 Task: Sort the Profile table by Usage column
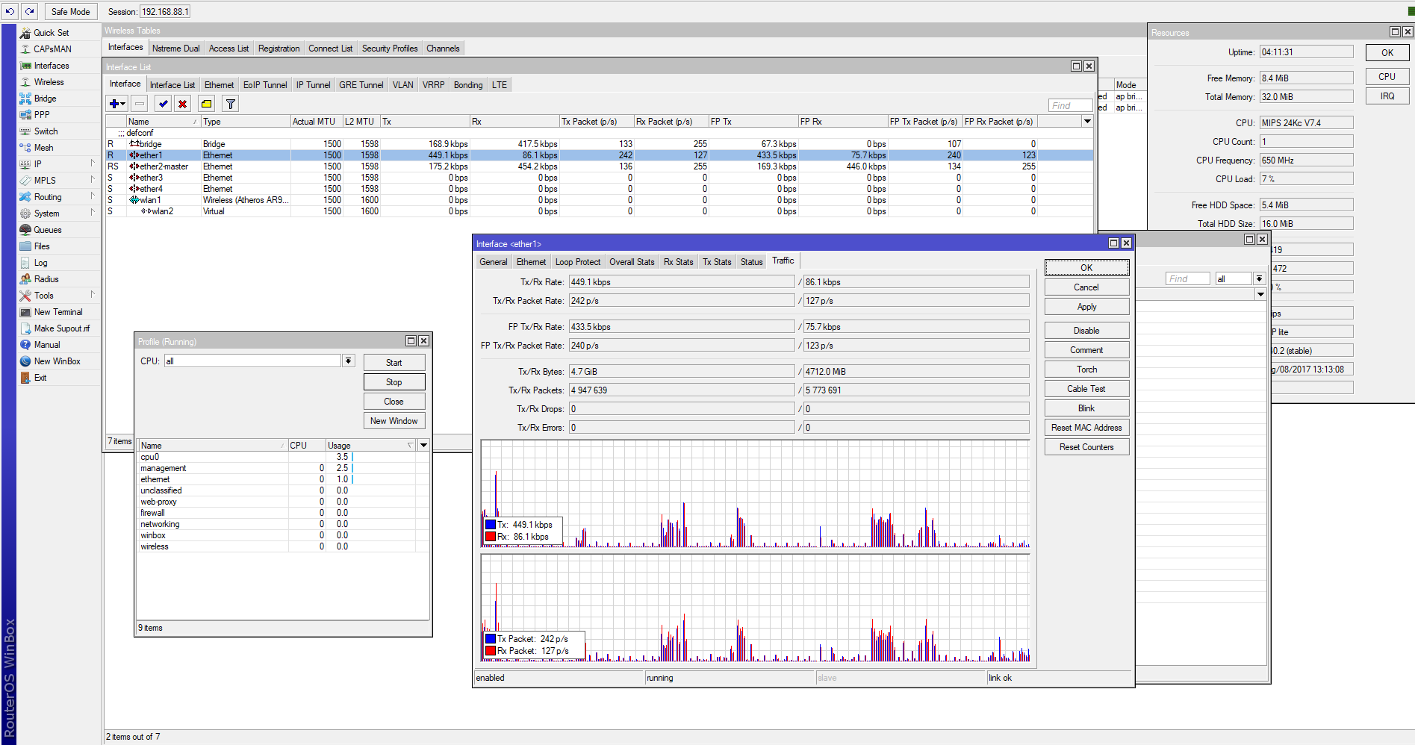[x=370, y=446]
